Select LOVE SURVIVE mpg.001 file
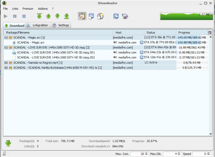This screenshot has width=215, height=157. pyautogui.click(x=106, y=52)
